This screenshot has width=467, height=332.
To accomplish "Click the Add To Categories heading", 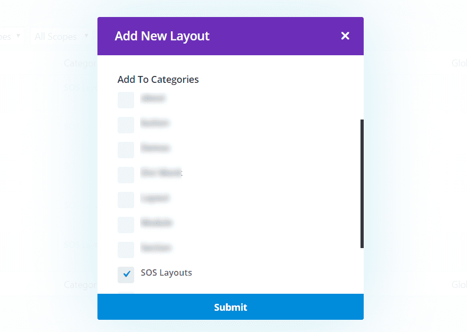I will point(158,80).
